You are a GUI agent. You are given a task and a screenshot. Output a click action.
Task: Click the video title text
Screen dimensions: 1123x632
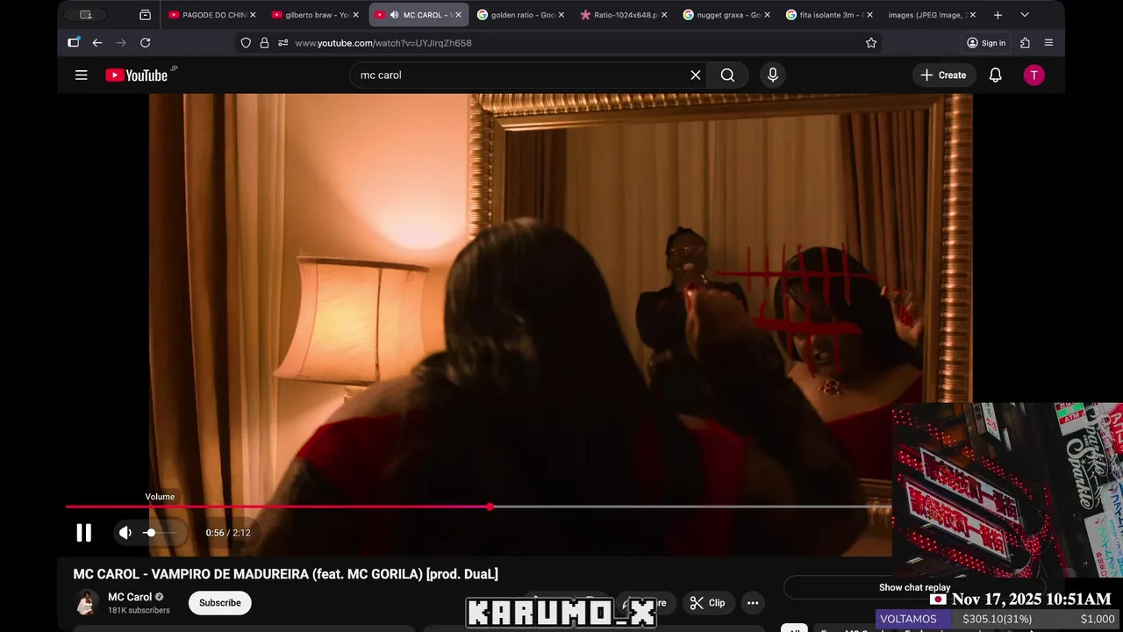[286, 574]
